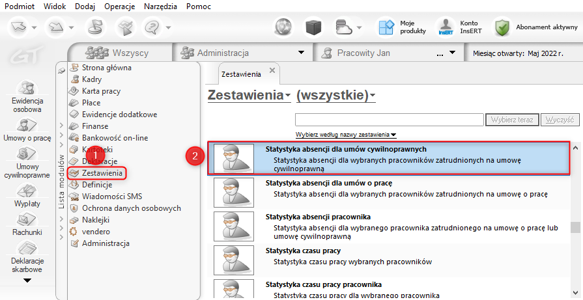
Task: Open the Dodaj menu
Action: coord(85,7)
